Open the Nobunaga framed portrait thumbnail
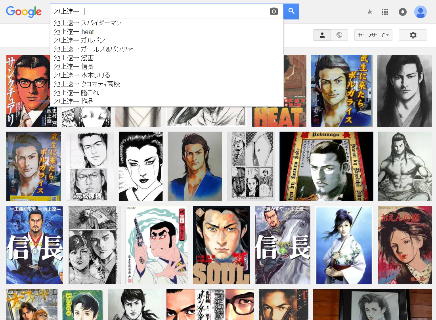 [326, 167]
